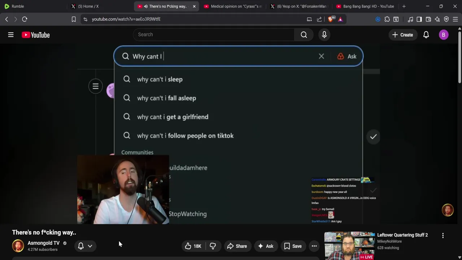Toggle the browser sidebar panel
This screenshot has width=462, height=260.
point(419,19)
